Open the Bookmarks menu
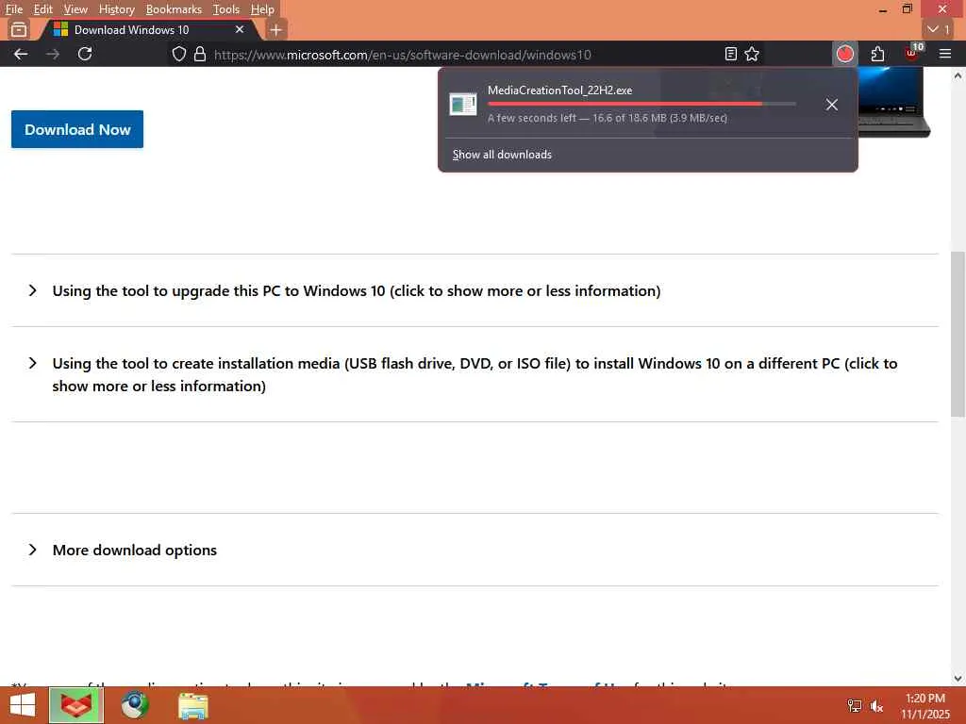 click(x=174, y=9)
